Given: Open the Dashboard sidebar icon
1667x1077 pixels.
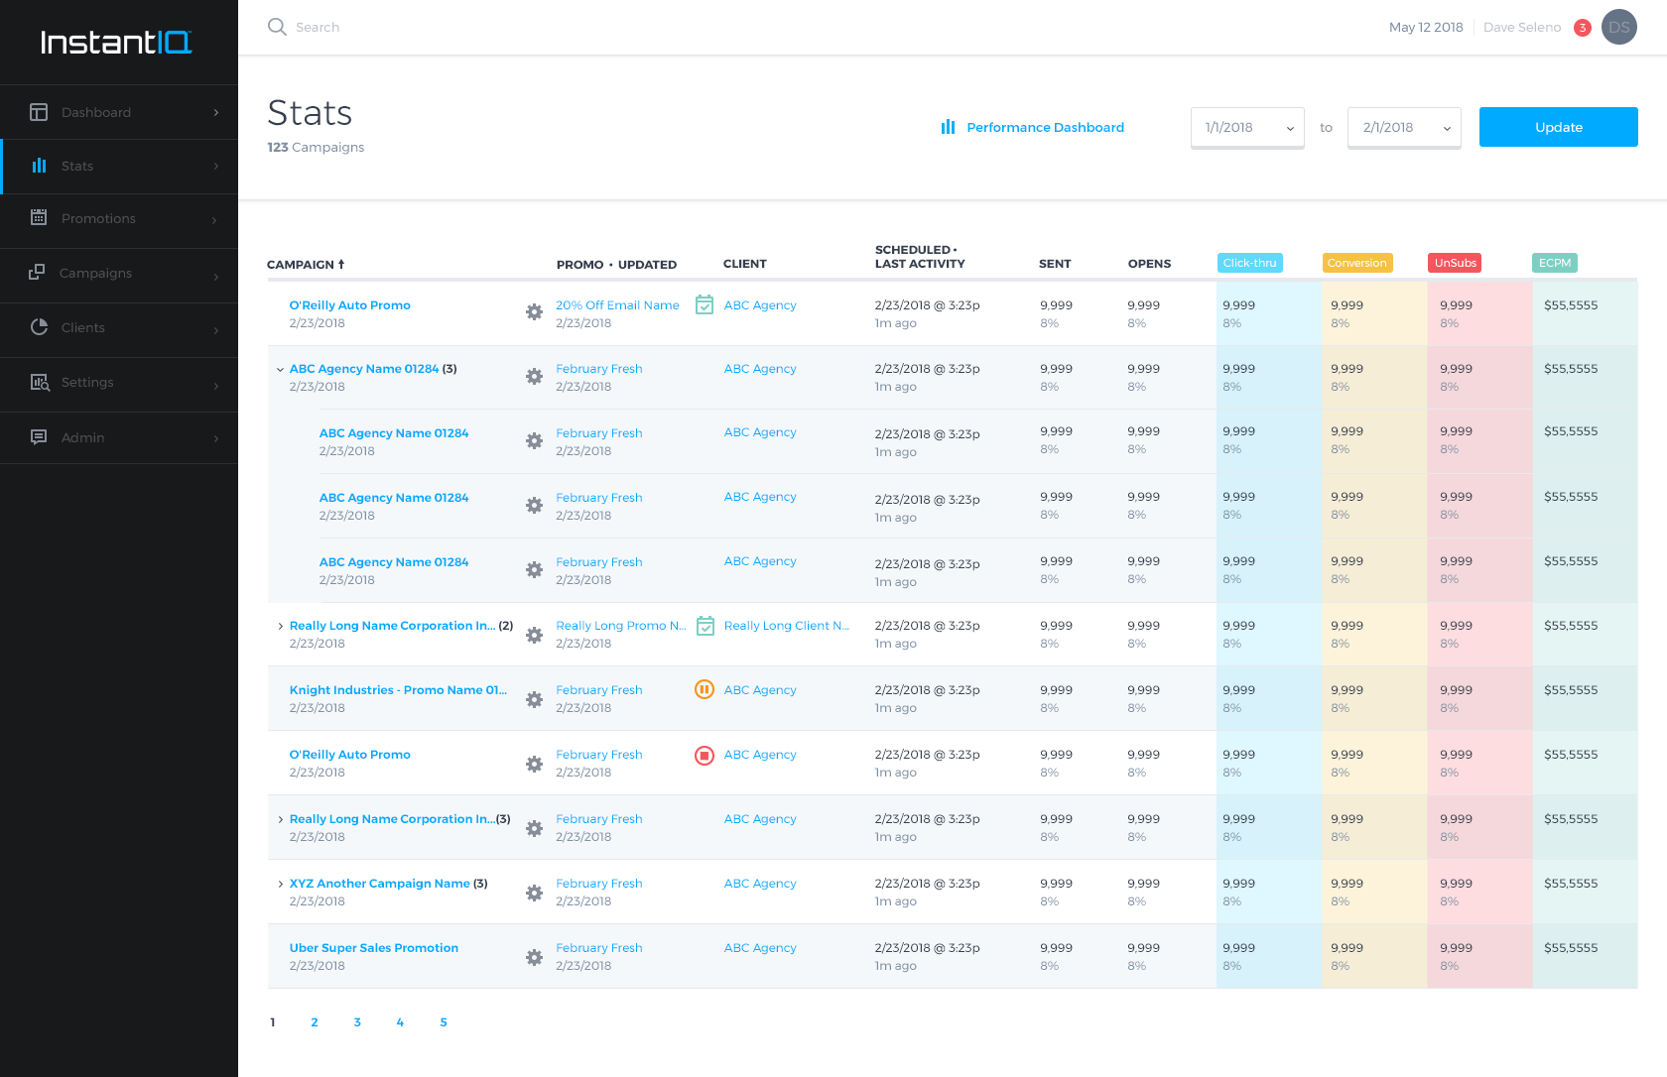Looking at the screenshot, I should (39, 112).
